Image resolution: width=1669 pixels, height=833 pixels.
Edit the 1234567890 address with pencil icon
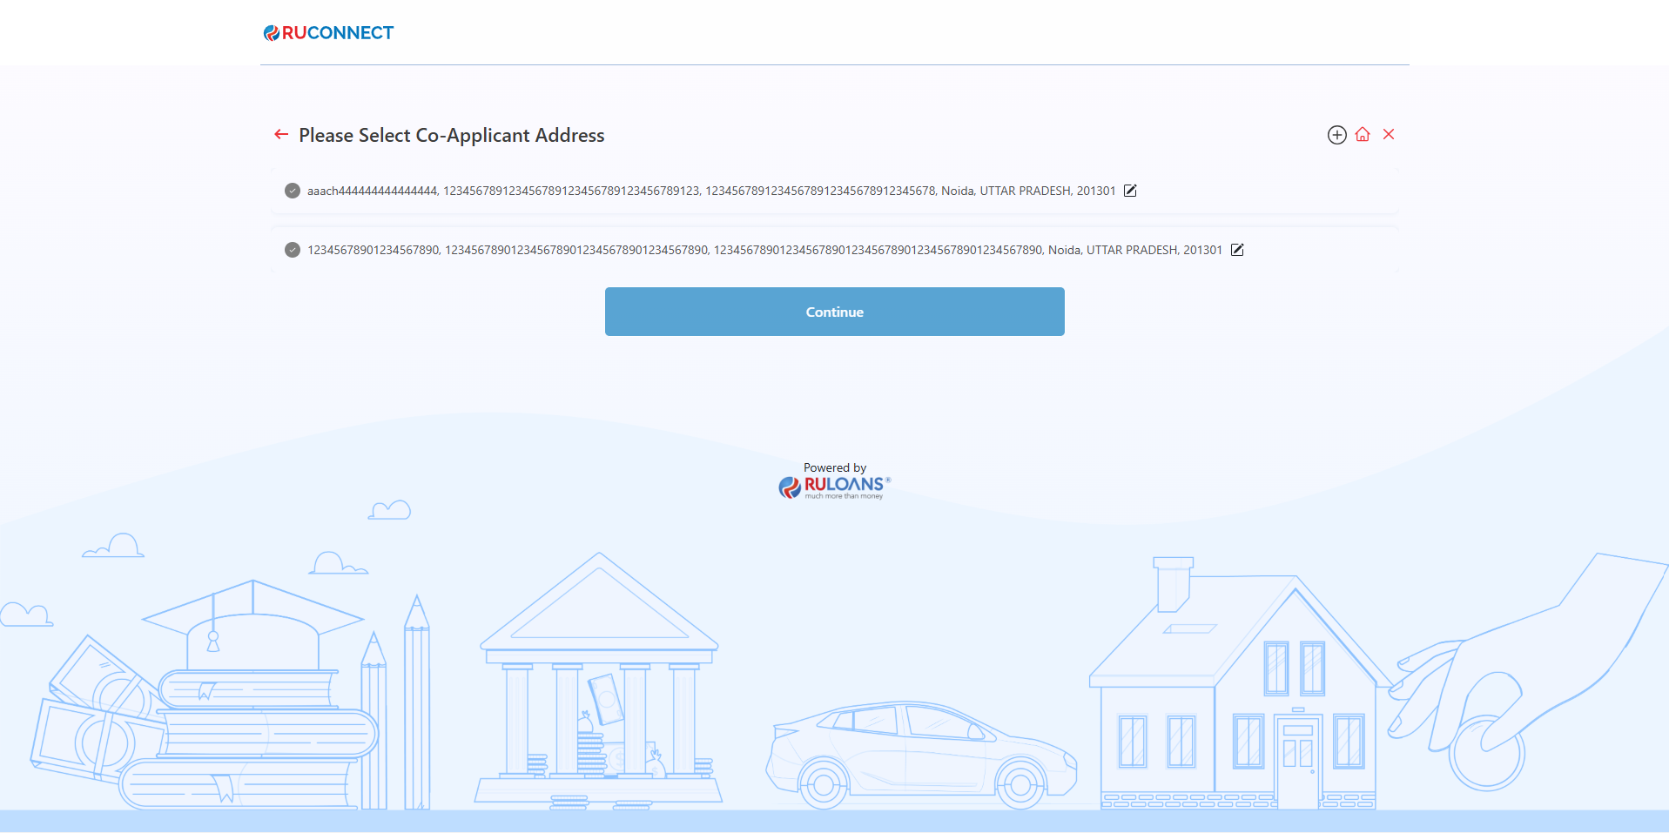[x=1237, y=250]
